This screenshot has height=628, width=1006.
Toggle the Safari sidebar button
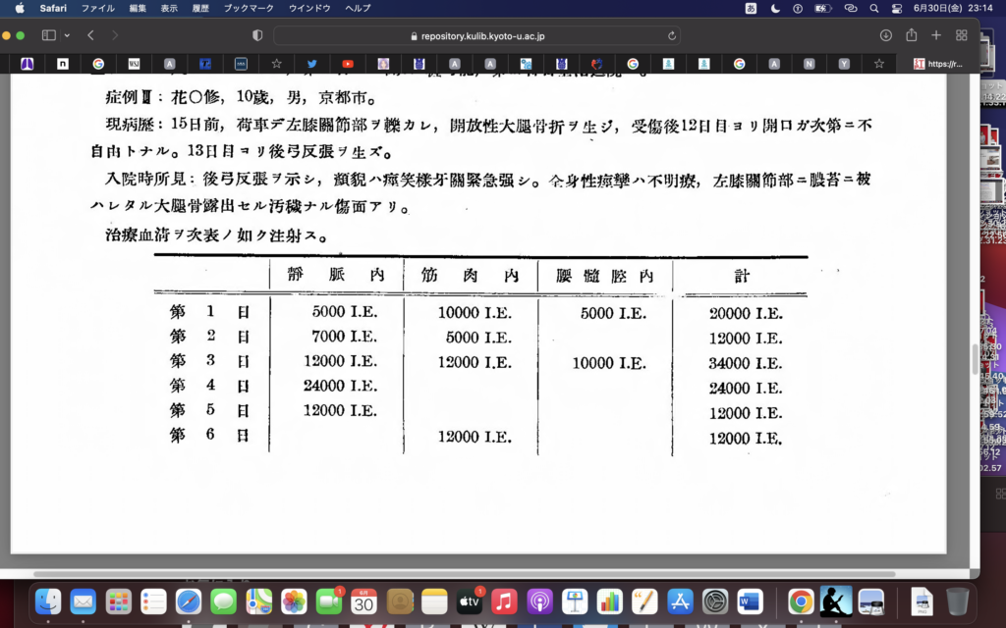48,35
